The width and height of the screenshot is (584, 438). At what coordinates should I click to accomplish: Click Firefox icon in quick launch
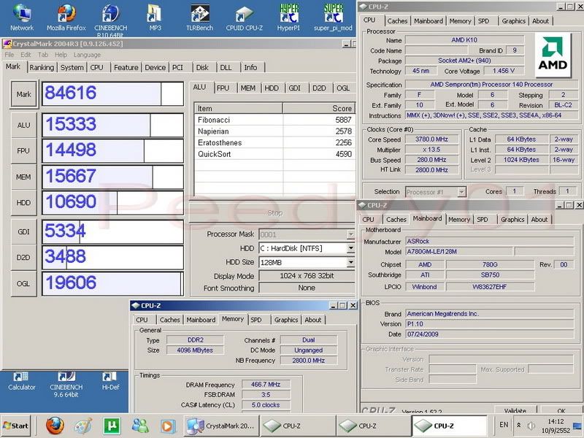click(55, 426)
